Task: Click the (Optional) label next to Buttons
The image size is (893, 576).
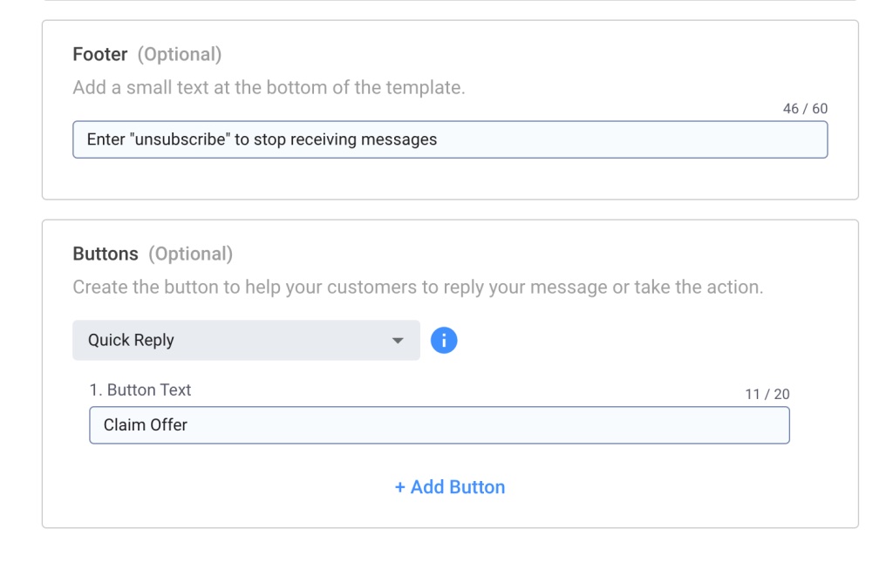Action: 190,254
